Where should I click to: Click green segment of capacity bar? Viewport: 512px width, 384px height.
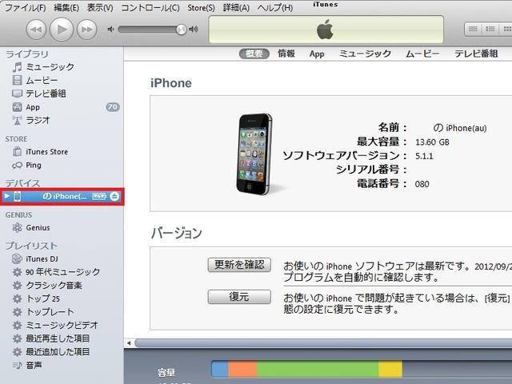(318, 369)
